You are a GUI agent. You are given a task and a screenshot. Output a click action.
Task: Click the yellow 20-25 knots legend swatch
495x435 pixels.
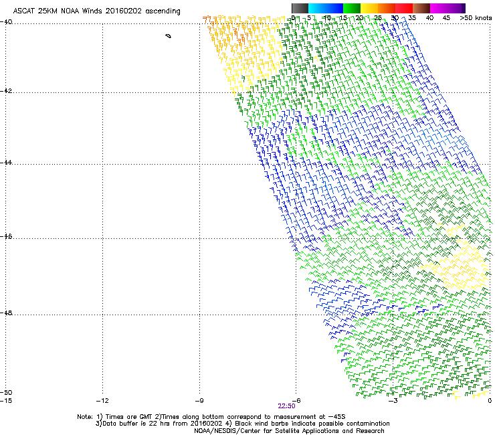pyautogui.click(x=369, y=8)
